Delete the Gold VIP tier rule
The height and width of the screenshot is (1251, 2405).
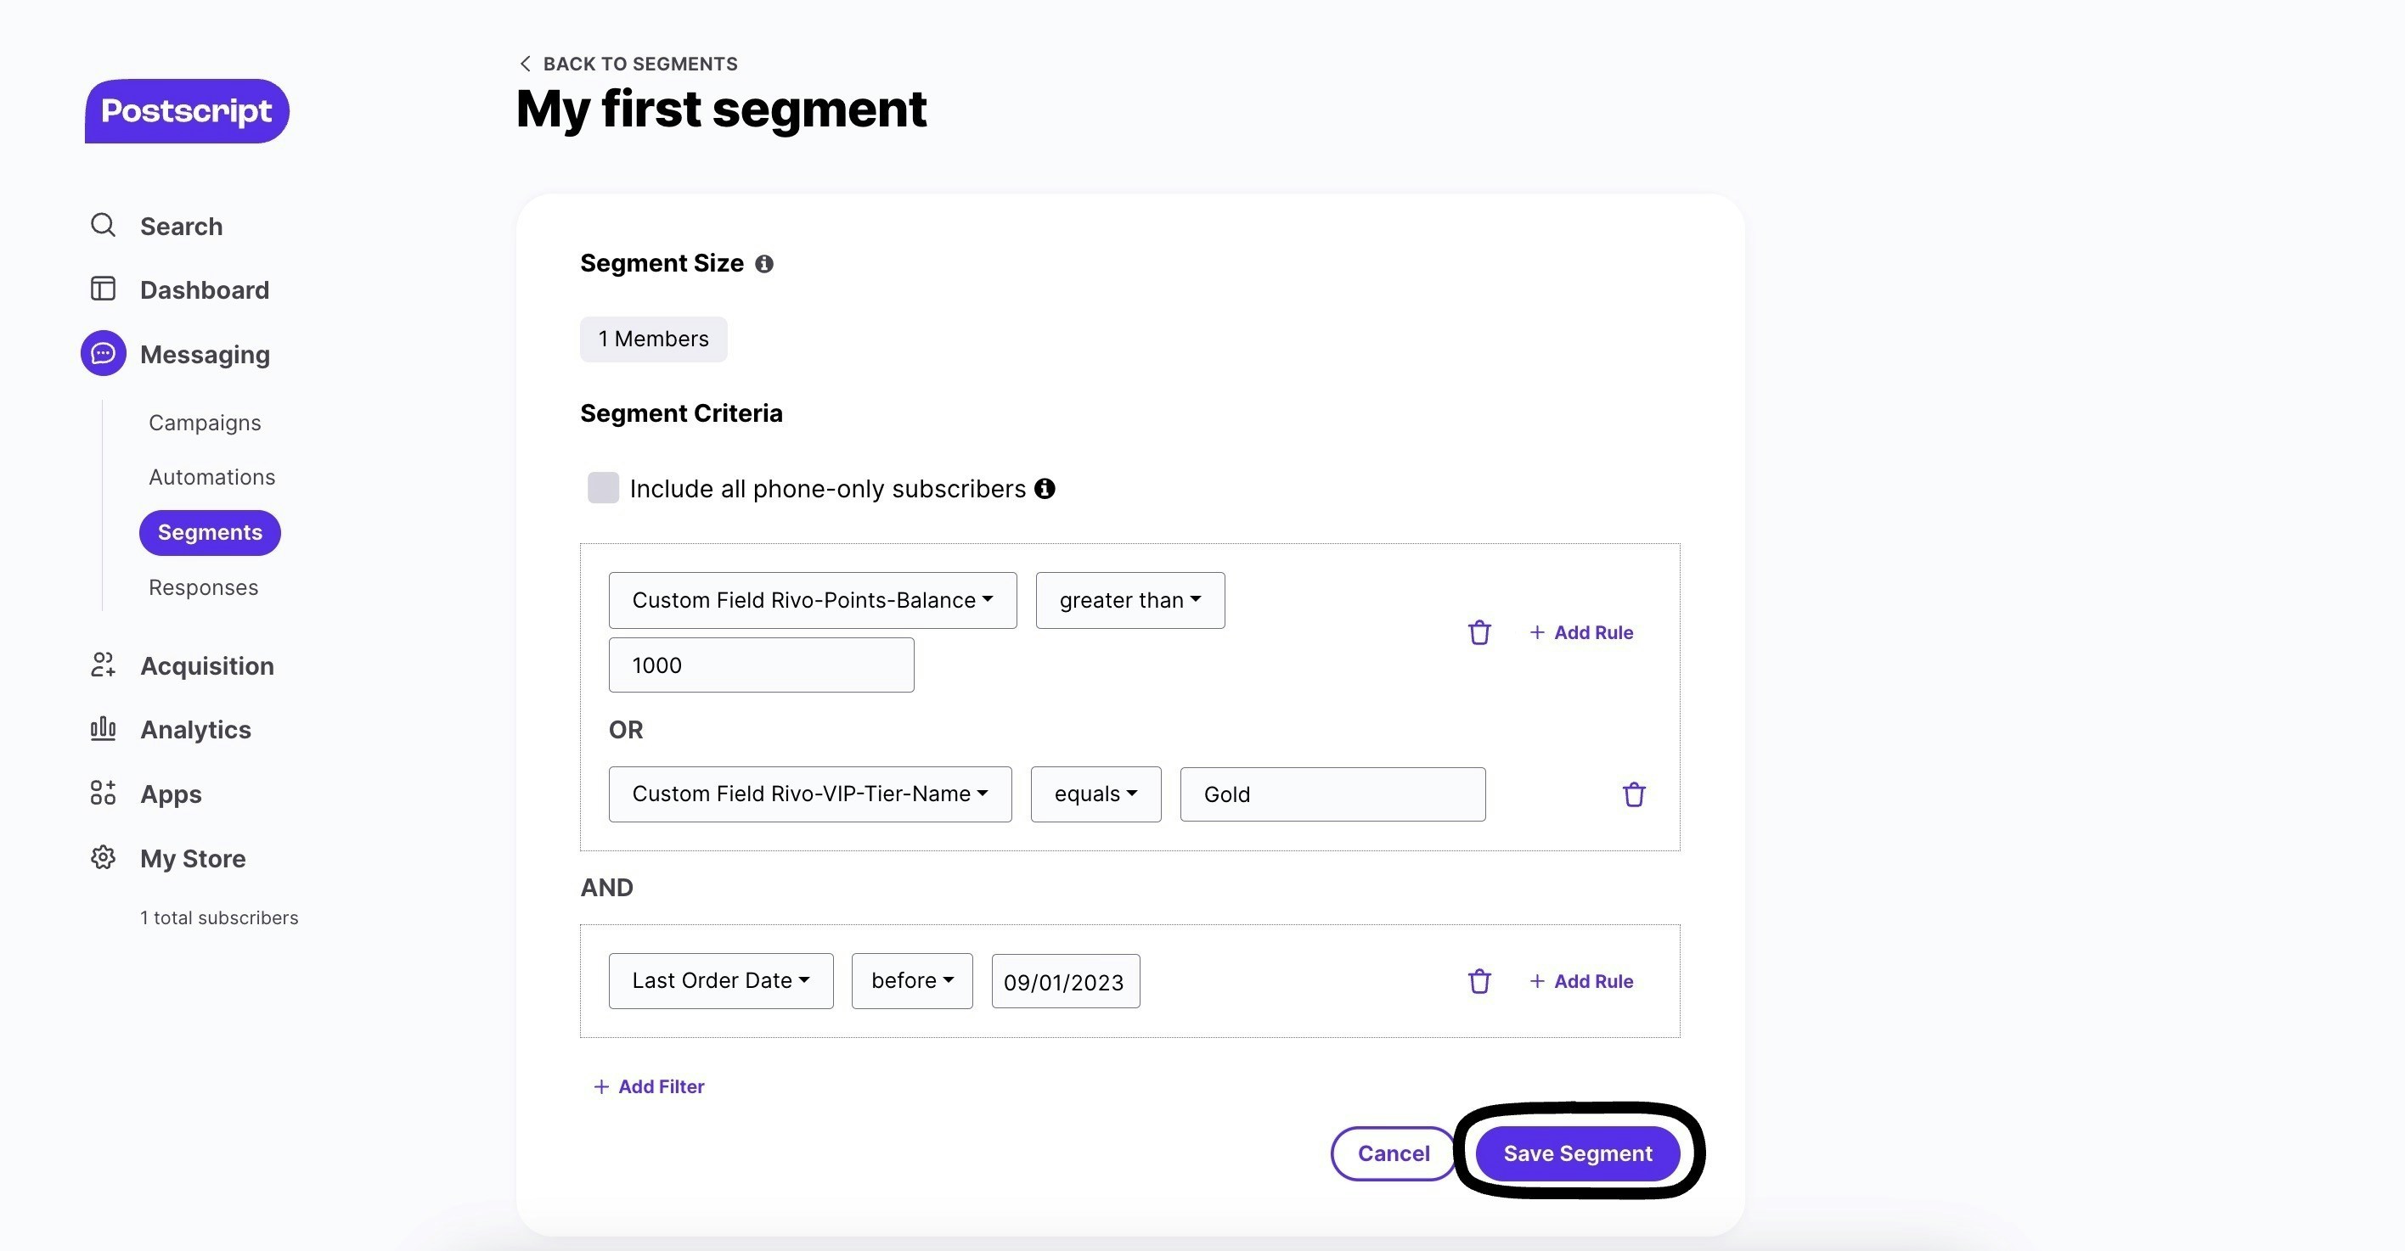pyautogui.click(x=1633, y=795)
